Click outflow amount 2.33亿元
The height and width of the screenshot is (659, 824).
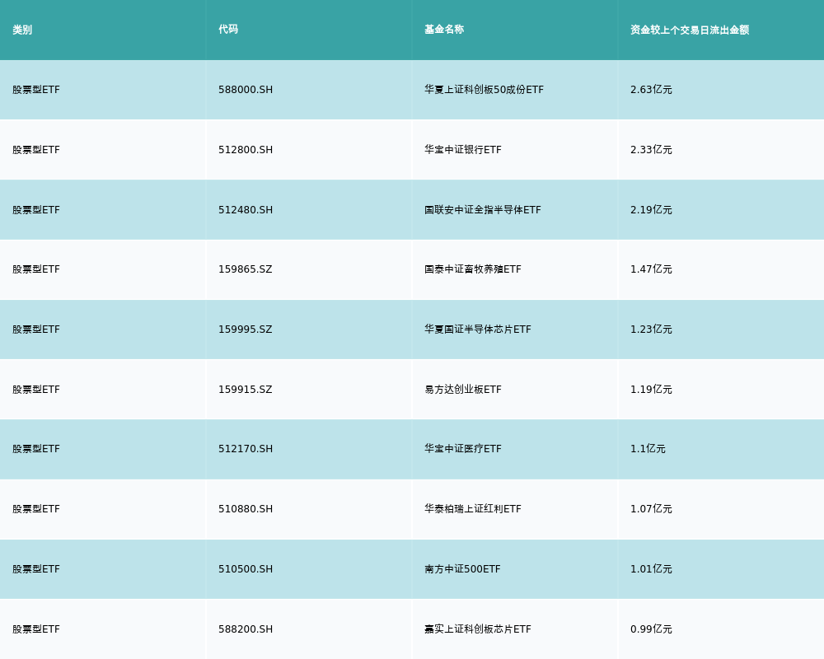(651, 150)
